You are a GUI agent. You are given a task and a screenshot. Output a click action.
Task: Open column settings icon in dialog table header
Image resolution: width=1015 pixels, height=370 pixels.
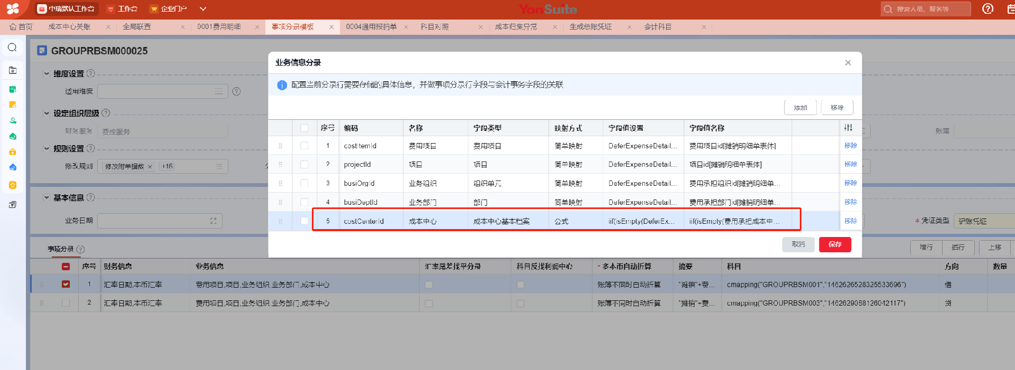(x=848, y=128)
